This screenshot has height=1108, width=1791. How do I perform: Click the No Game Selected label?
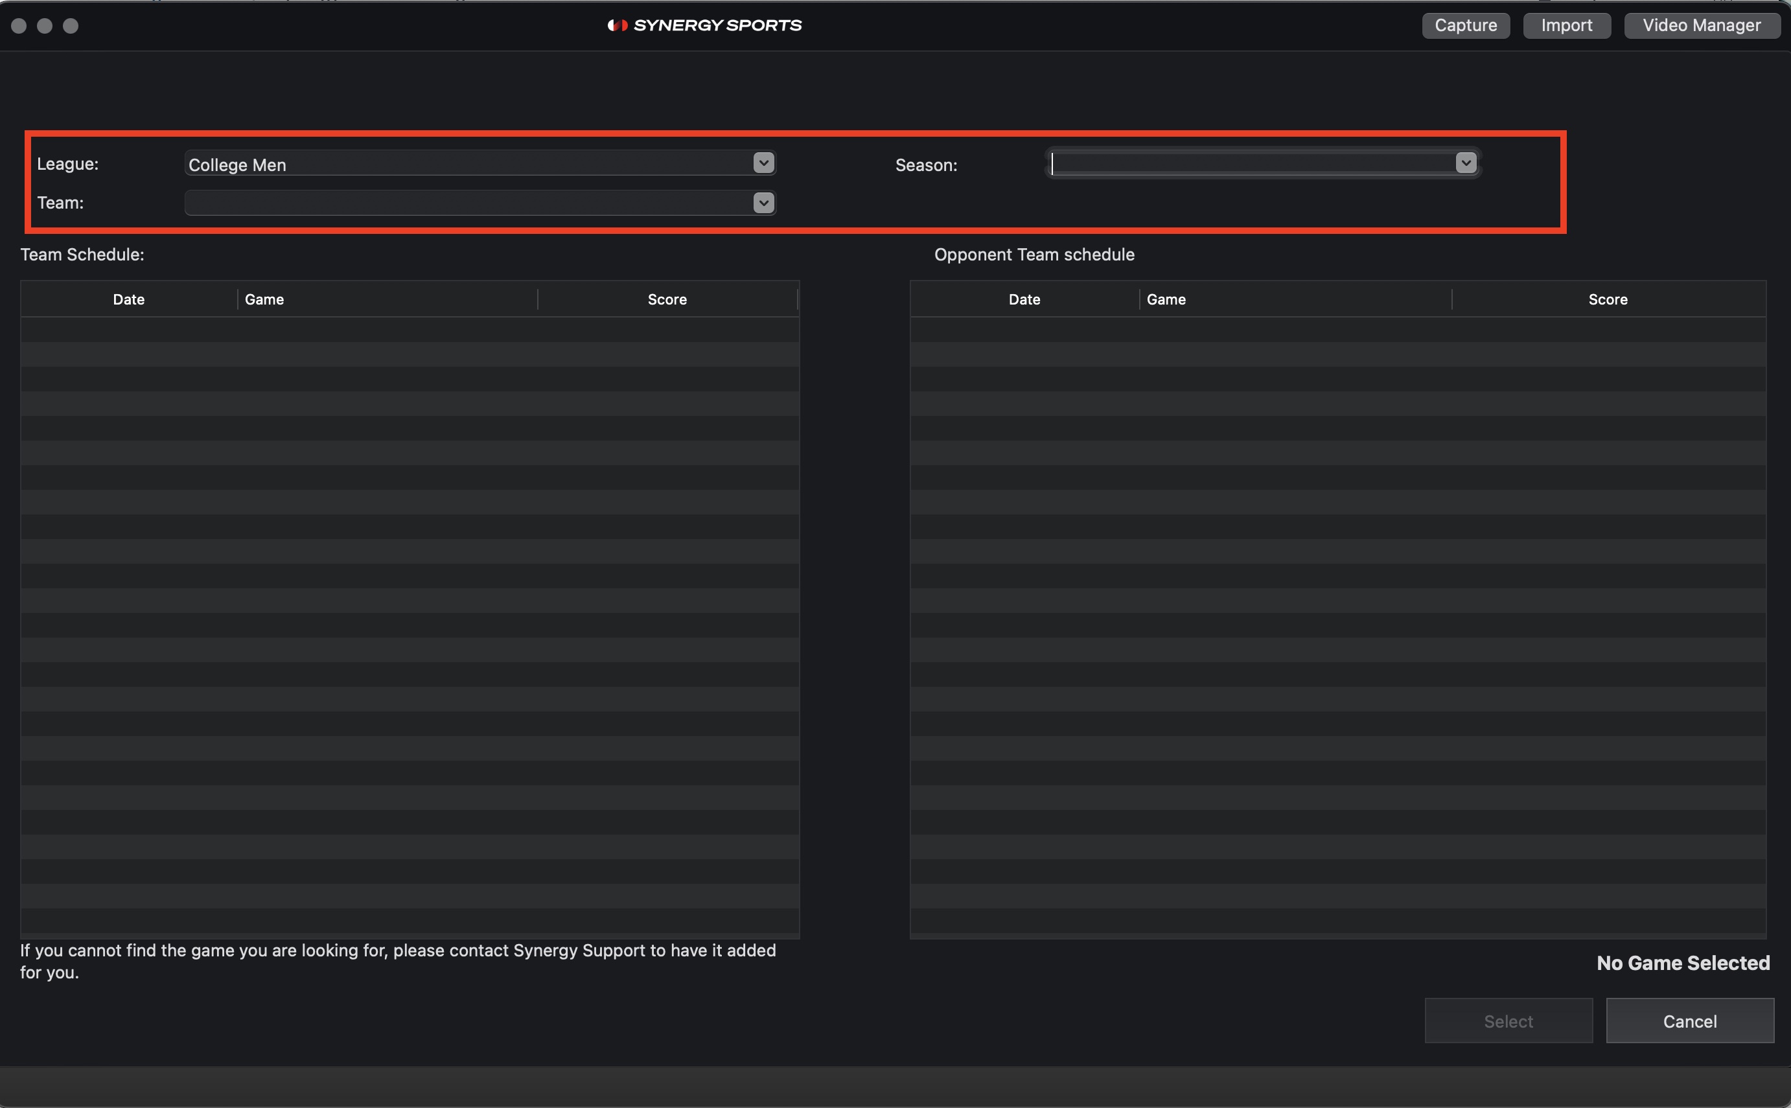click(x=1683, y=963)
